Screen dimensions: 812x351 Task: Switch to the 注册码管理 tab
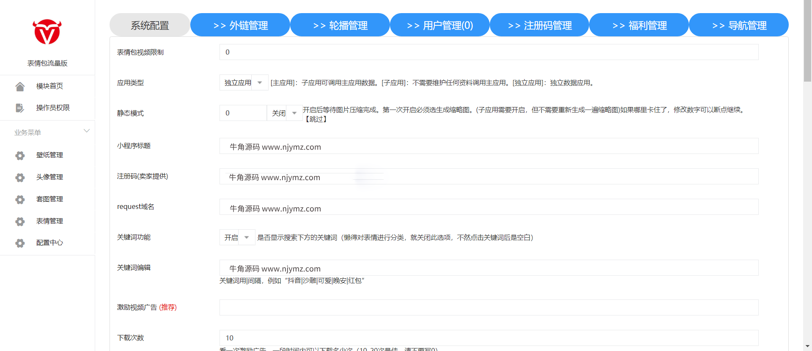tap(540, 25)
